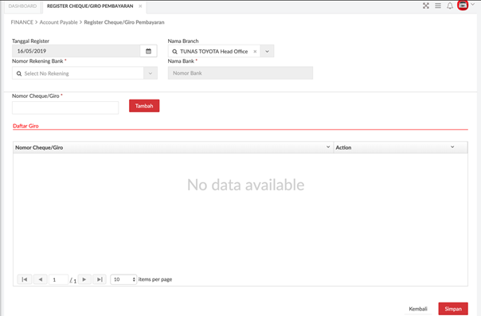This screenshot has height=316, width=481.
Task: Click the user profile avatar icon
Action: click(x=463, y=6)
